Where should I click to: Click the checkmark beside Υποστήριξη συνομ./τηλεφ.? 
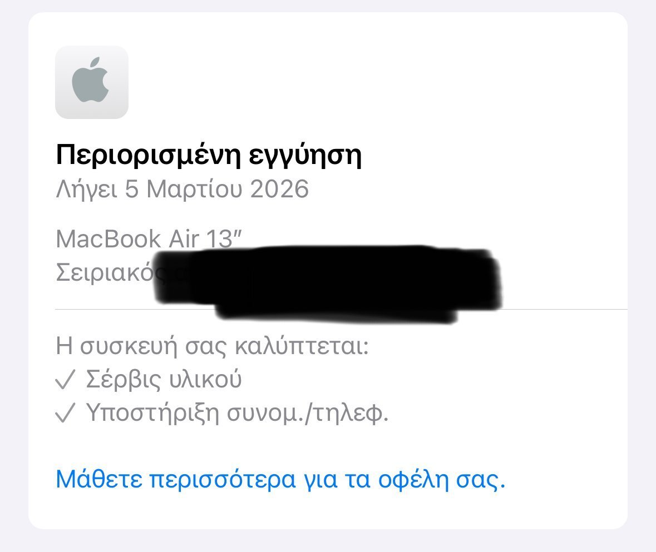[x=65, y=413]
